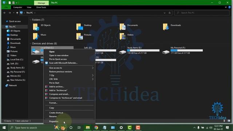Screen dimensions: 233x131
Task: Select the My Personal (F:) drive icon
Action: click(166, 52)
